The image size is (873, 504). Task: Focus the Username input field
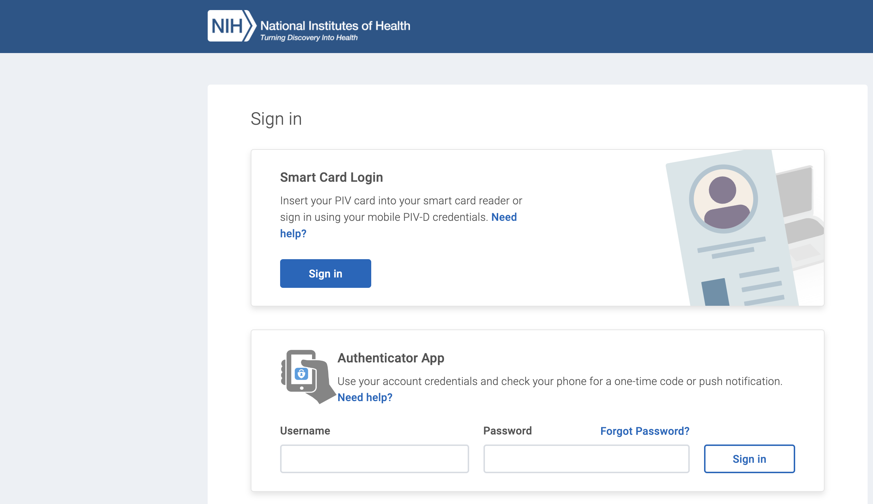[374, 459]
